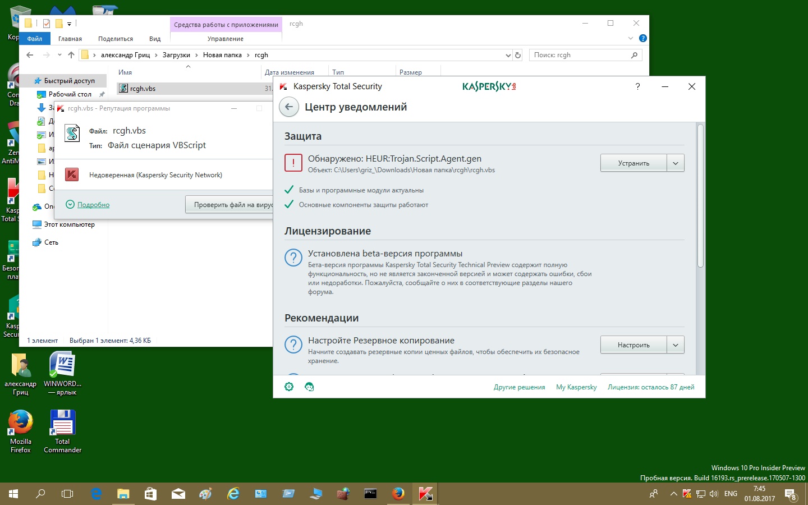Switch to the Главная ribbon tab

pyautogui.click(x=70, y=39)
